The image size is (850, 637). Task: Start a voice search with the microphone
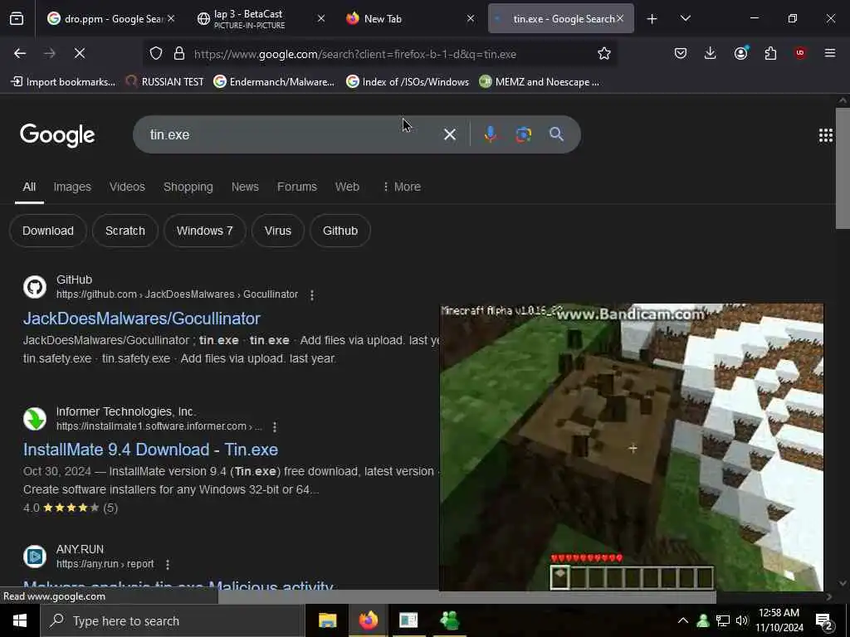[490, 134]
